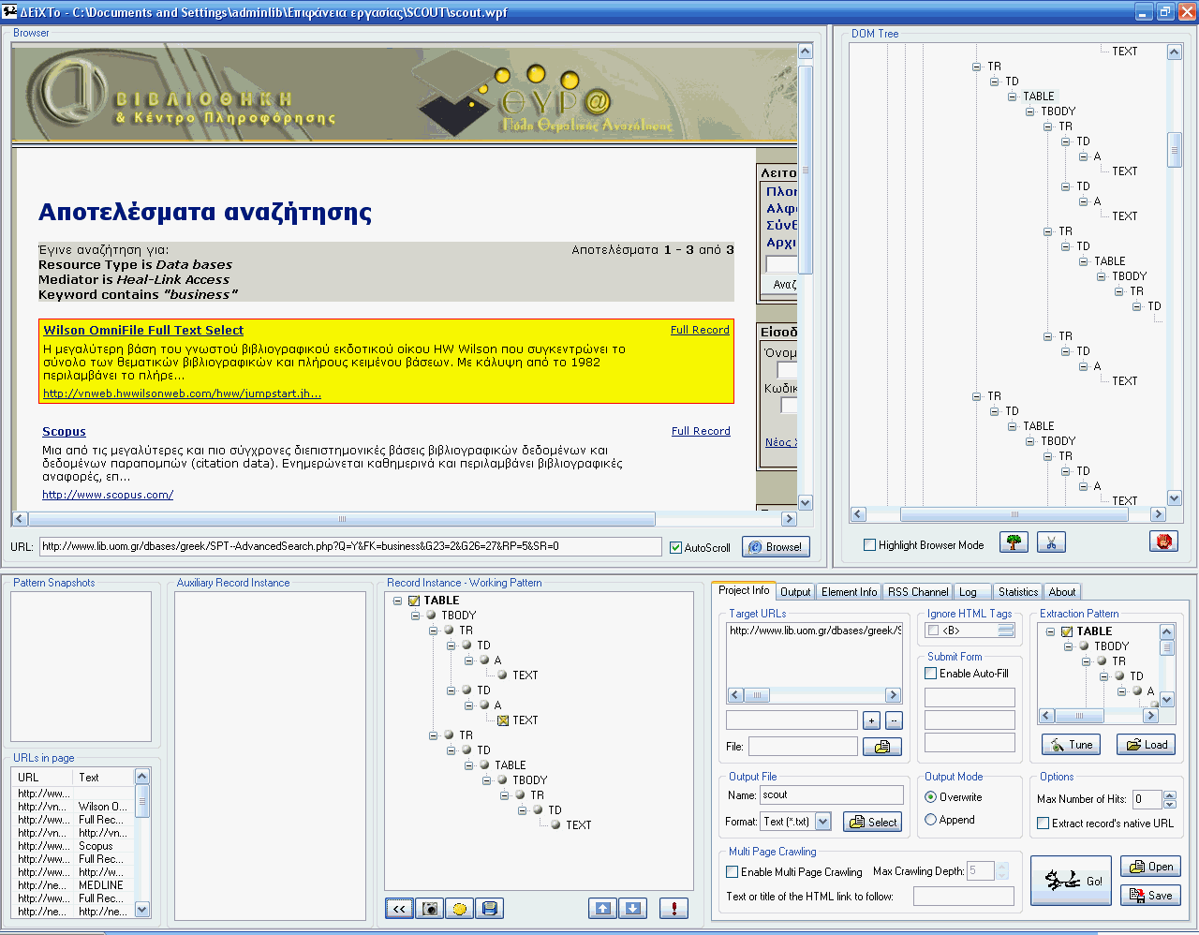Screen dimensions: 1199x935
Task: Check the <B> tag in Ignore HTML Tags
Action: click(x=933, y=631)
